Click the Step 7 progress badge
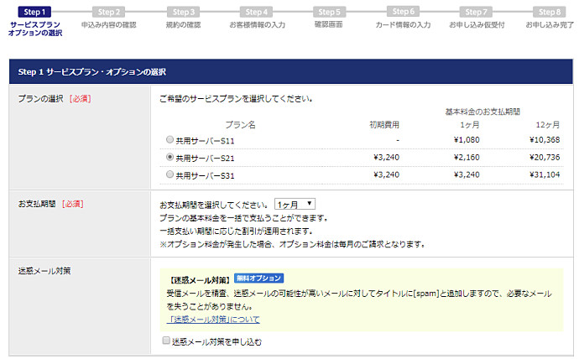The width and height of the screenshot is (579, 359). tap(477, 12)
